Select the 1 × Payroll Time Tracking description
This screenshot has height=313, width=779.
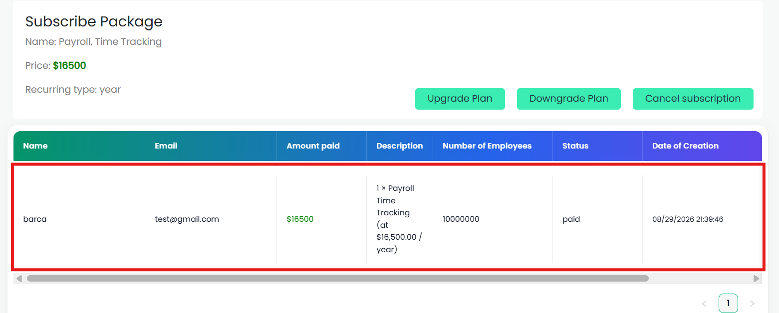pyautogui.click(x=400, y=219)
